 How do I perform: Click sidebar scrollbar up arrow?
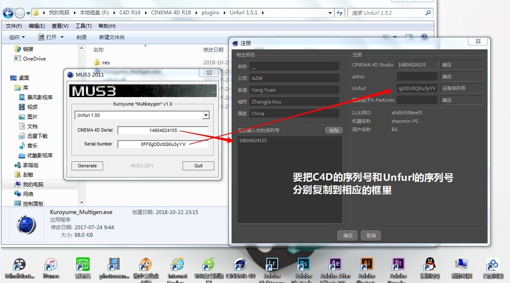(x=82, y=48)
